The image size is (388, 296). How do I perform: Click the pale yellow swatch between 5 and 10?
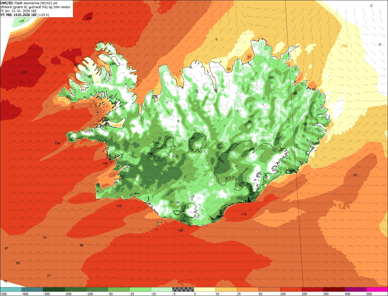[x=205, y=289]
